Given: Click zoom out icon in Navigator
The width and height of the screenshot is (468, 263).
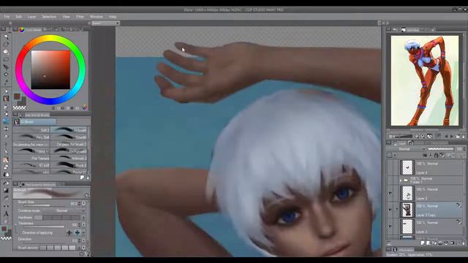Looking at the screenshot, I should point(417,137).
